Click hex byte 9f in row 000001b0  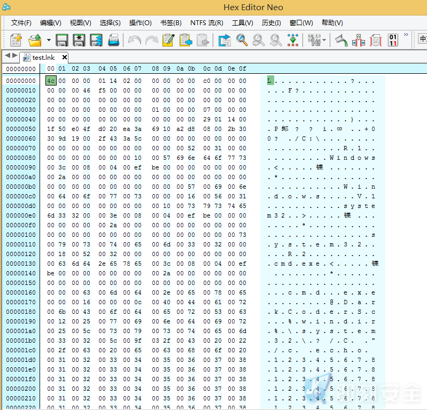point(138,341)
